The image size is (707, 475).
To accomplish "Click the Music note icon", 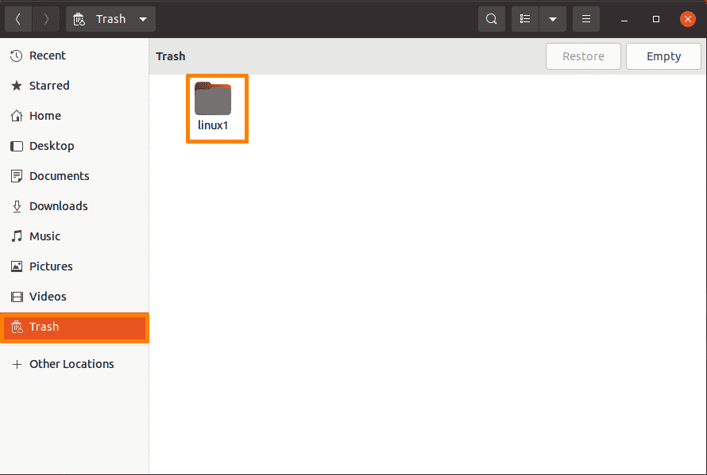I will click(x=17, y=236).
